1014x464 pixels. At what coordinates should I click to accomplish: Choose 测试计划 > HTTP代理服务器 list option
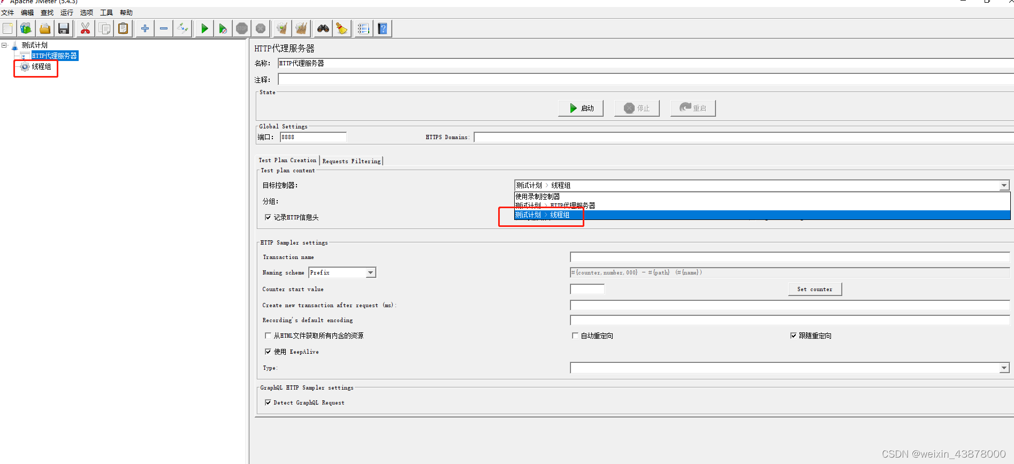pyautogui.click(x=762, y=206)
